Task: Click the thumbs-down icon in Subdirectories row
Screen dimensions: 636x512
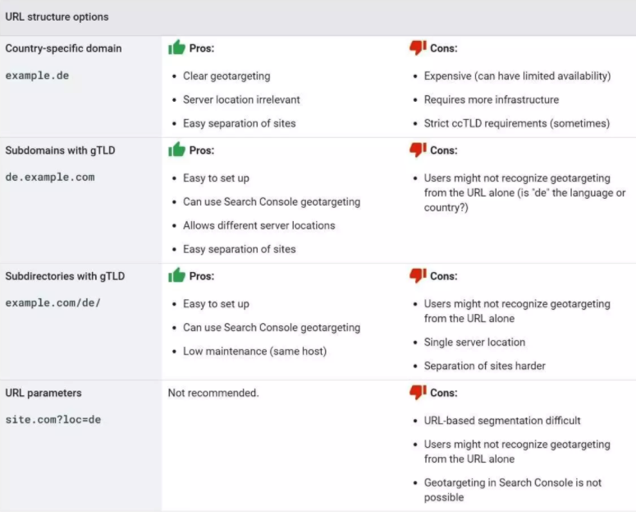Action: 418,275
